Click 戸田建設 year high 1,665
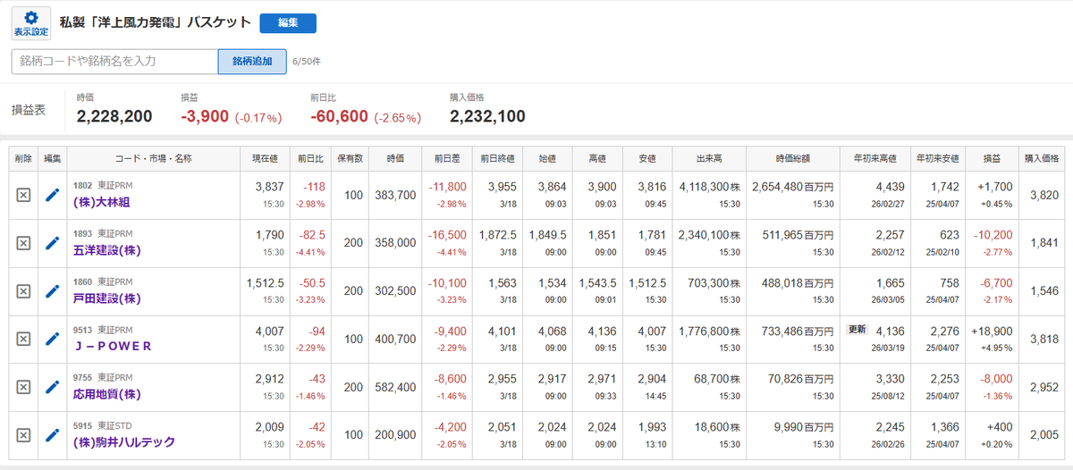 click(891, 282)
